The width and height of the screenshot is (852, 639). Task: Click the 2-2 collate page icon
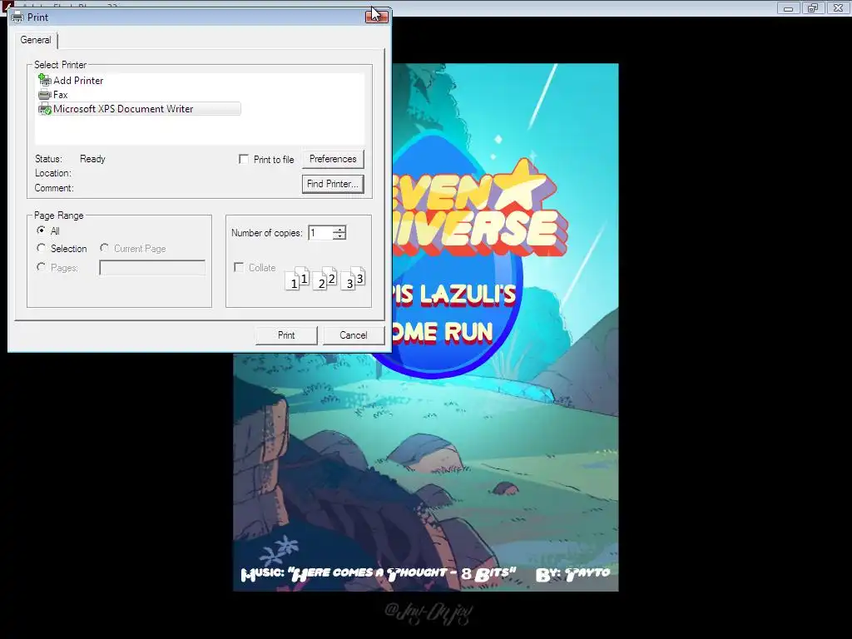click(325, 279)
